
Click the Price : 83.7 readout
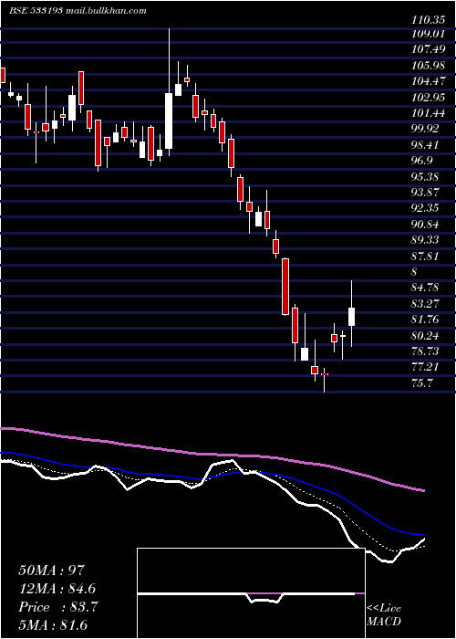[58, 607]
